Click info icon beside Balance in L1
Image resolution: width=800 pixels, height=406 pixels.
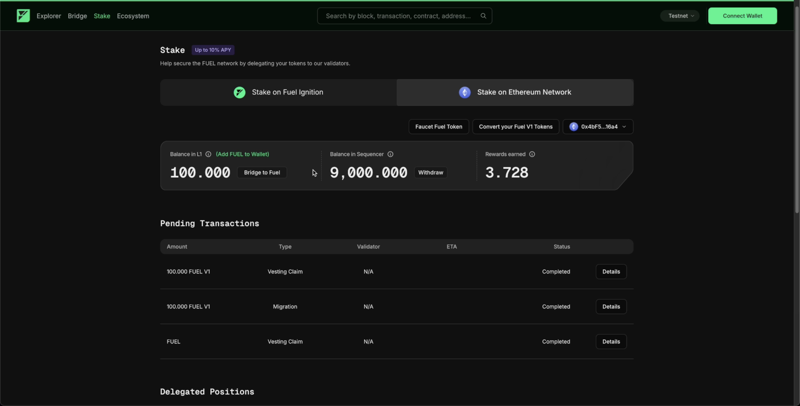[208, 154]
